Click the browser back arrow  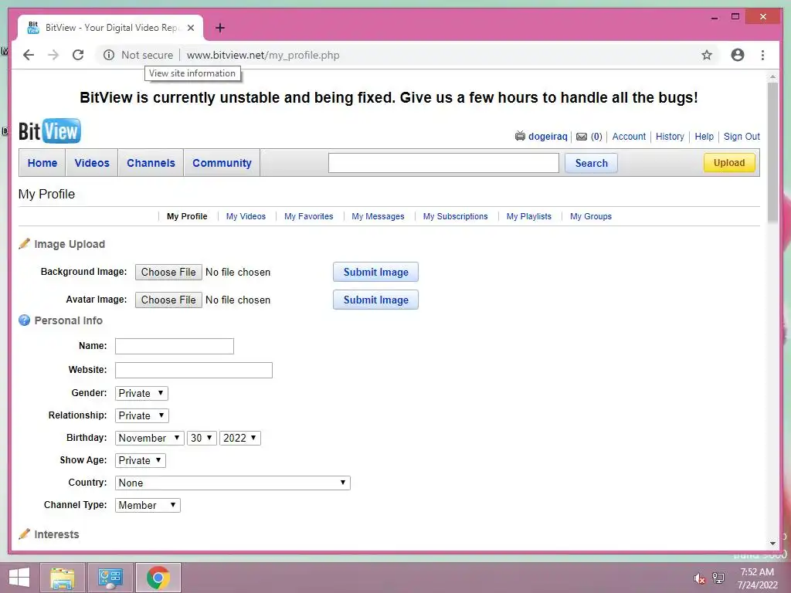click(29, 55)
